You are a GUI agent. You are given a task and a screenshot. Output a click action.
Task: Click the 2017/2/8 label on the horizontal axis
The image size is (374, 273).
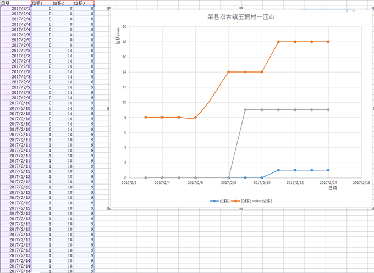click(x=229, y=182)
